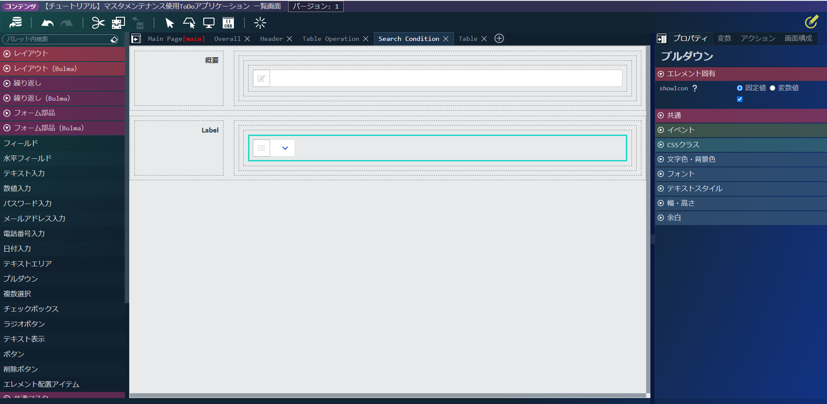827x404 pixels.
Task: Cut with the scissors icon
Action: coord(98,23)
